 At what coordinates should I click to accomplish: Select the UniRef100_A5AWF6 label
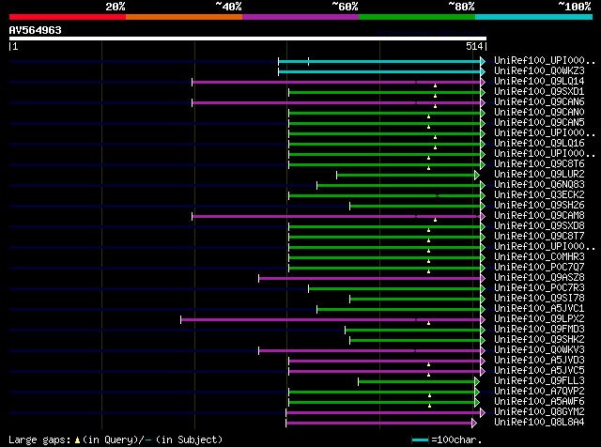(539, 402)
